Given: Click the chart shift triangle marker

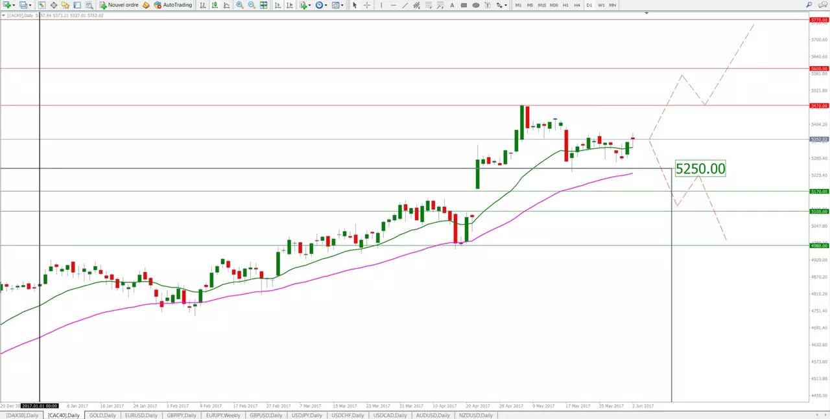Looking at the screenshot, I should [646, 13].
